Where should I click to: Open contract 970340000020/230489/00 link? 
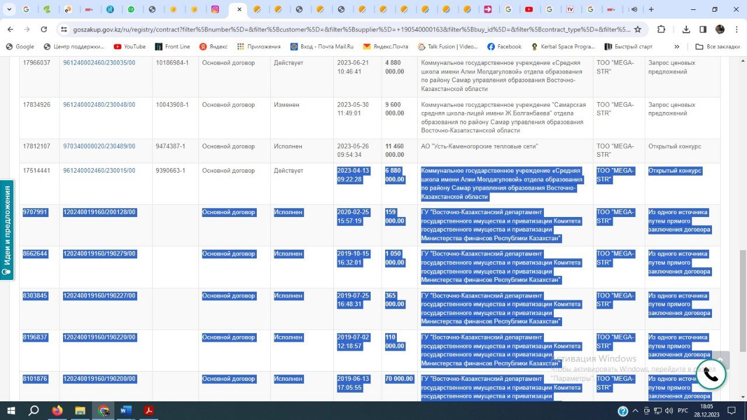click(99, 146)
